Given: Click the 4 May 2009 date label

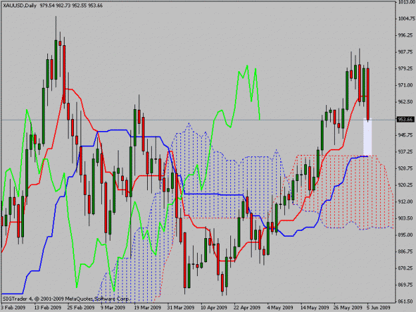Looking at the screenshot, I should pyautogui.click(x=280, y=307).
